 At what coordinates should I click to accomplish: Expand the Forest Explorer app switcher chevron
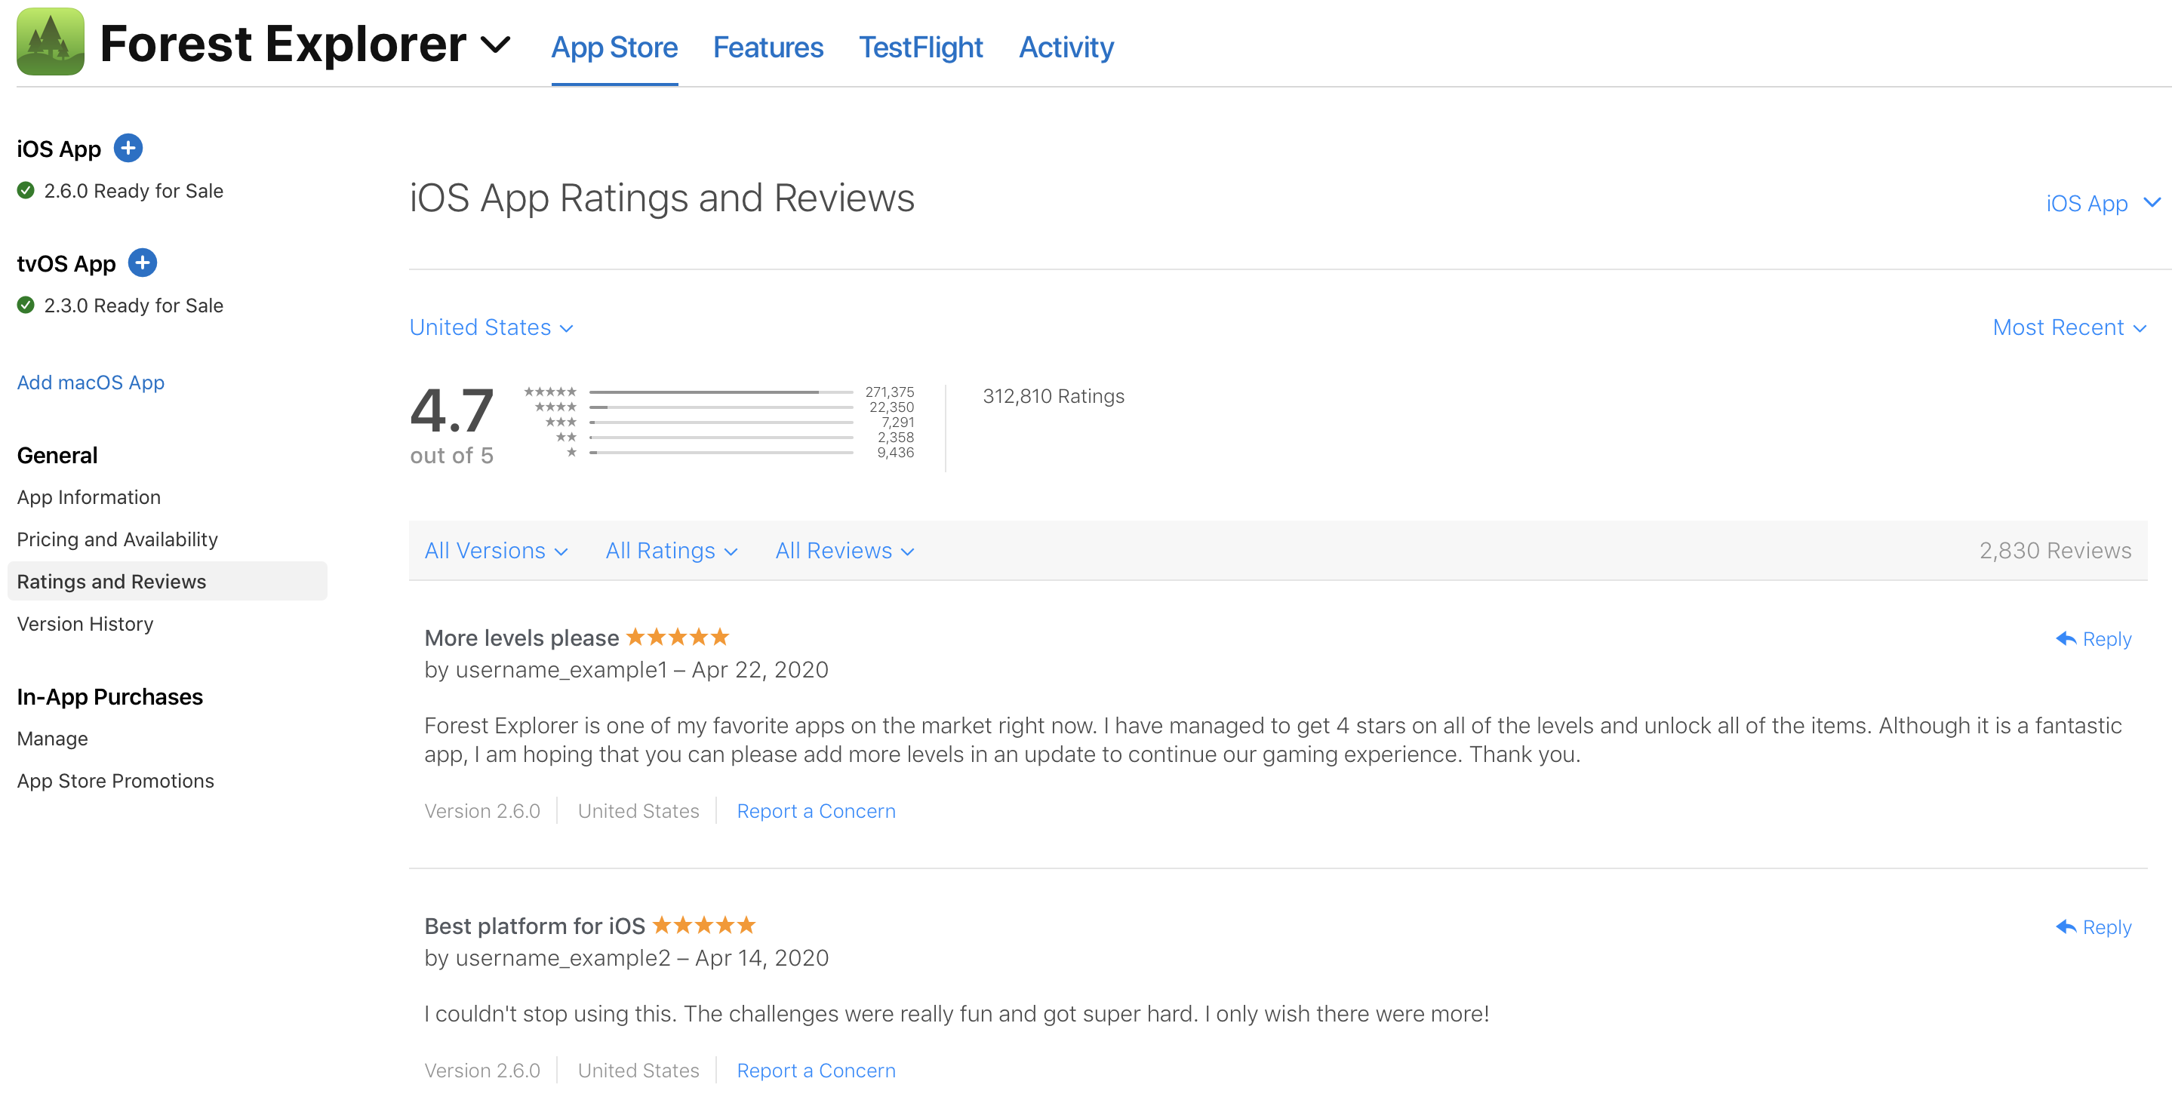coord(495,44)
